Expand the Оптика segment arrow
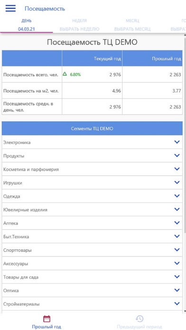Image resolution: width=186 pixels, height=330 pixels. click(177, 290)
